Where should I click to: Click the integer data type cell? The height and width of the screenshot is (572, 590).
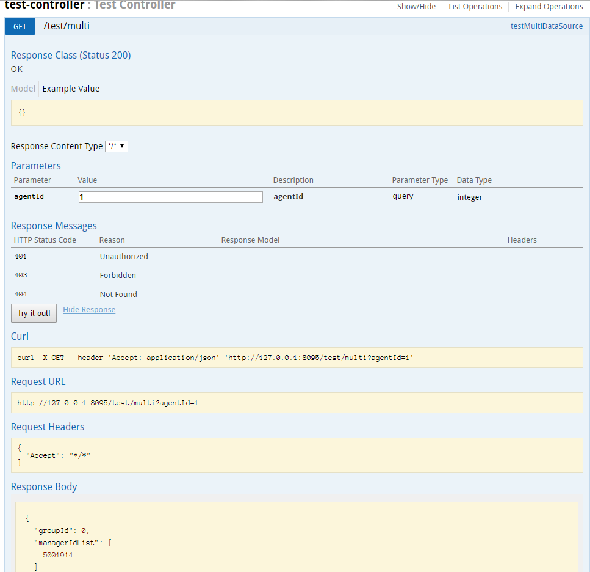tap(470, 197)
